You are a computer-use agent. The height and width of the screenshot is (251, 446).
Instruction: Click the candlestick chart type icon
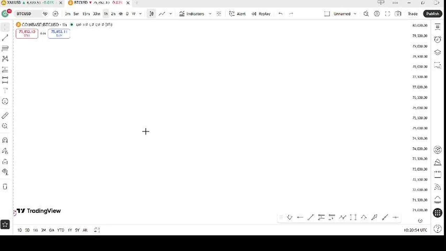coord(151,14)
